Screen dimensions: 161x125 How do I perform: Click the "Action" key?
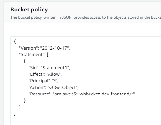37,87
